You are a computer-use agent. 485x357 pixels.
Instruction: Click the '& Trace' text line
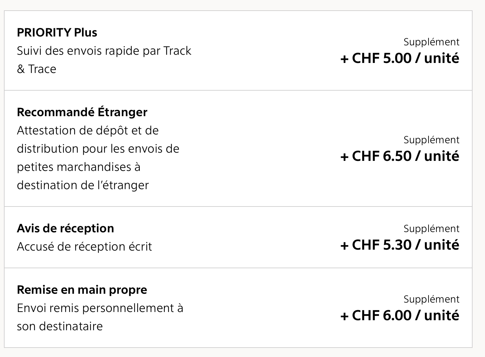click(37, 69)
